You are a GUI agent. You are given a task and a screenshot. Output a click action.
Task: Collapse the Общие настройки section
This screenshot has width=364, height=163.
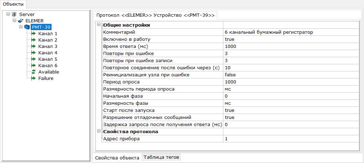99,24
